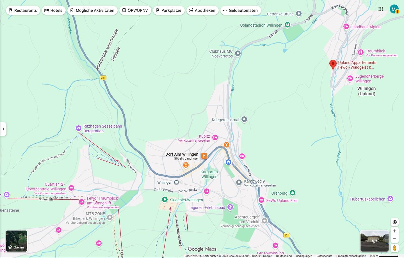The width and height of the screenshot is (406, 258).
Task: Zoom in with the plus button
Action: [394, 231]
